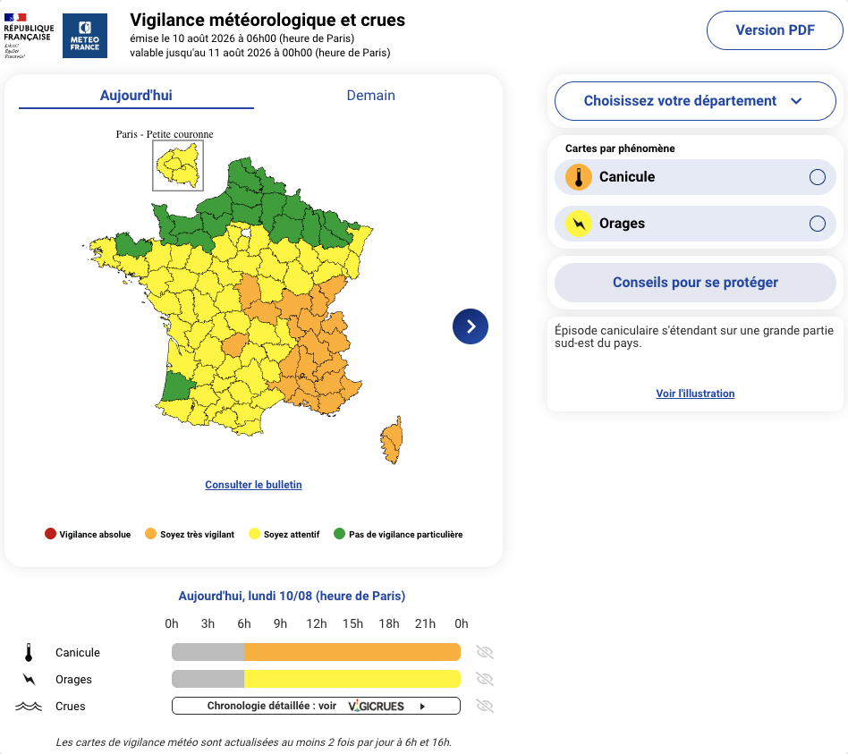This screenshot has width=848, height=754.
Task: Toggle visibility of Canicule timeline row
Action: click(x=485, y=652)
